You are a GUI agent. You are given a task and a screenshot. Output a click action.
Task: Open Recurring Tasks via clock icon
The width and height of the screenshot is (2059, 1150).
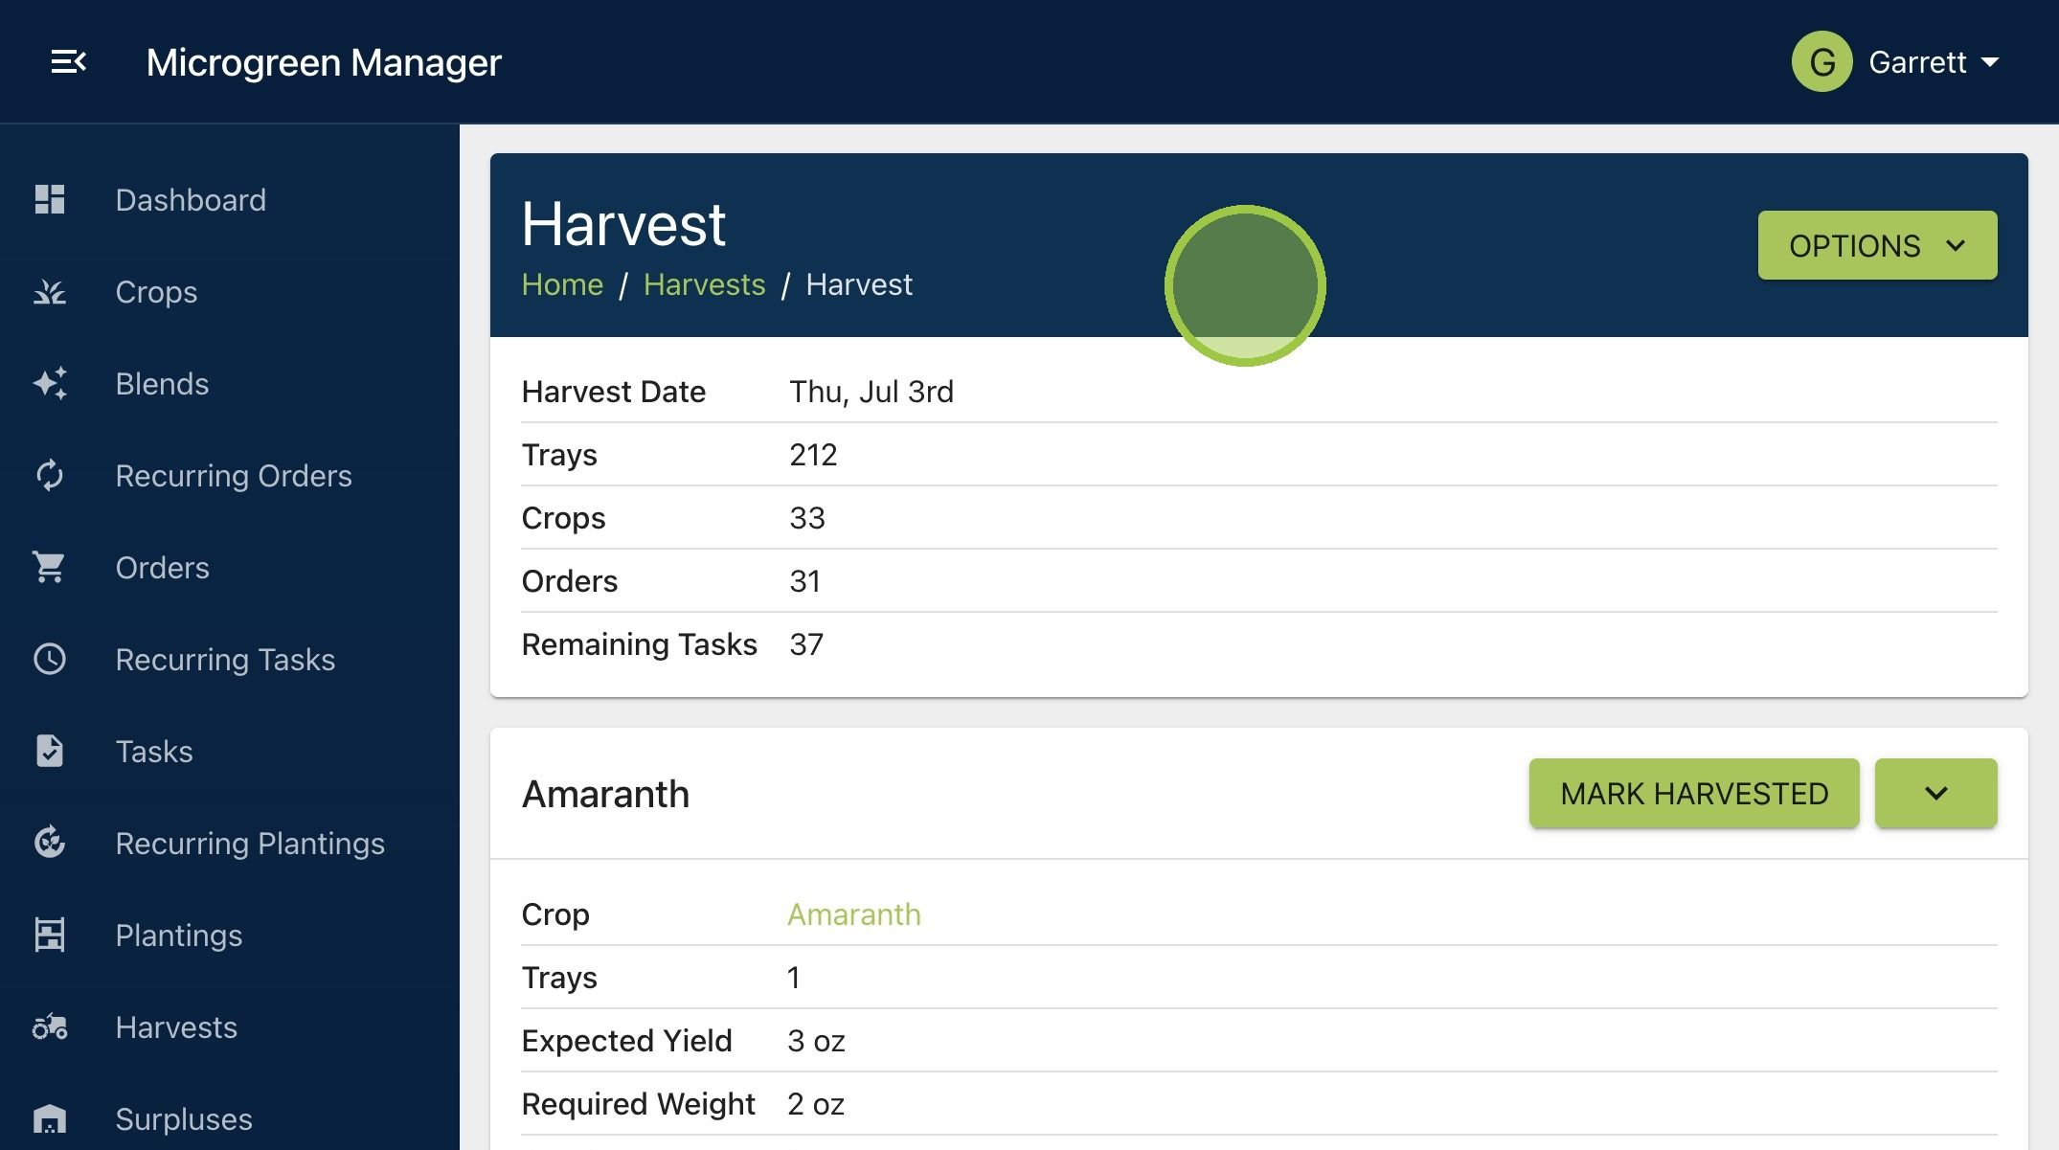coord(50,659)
